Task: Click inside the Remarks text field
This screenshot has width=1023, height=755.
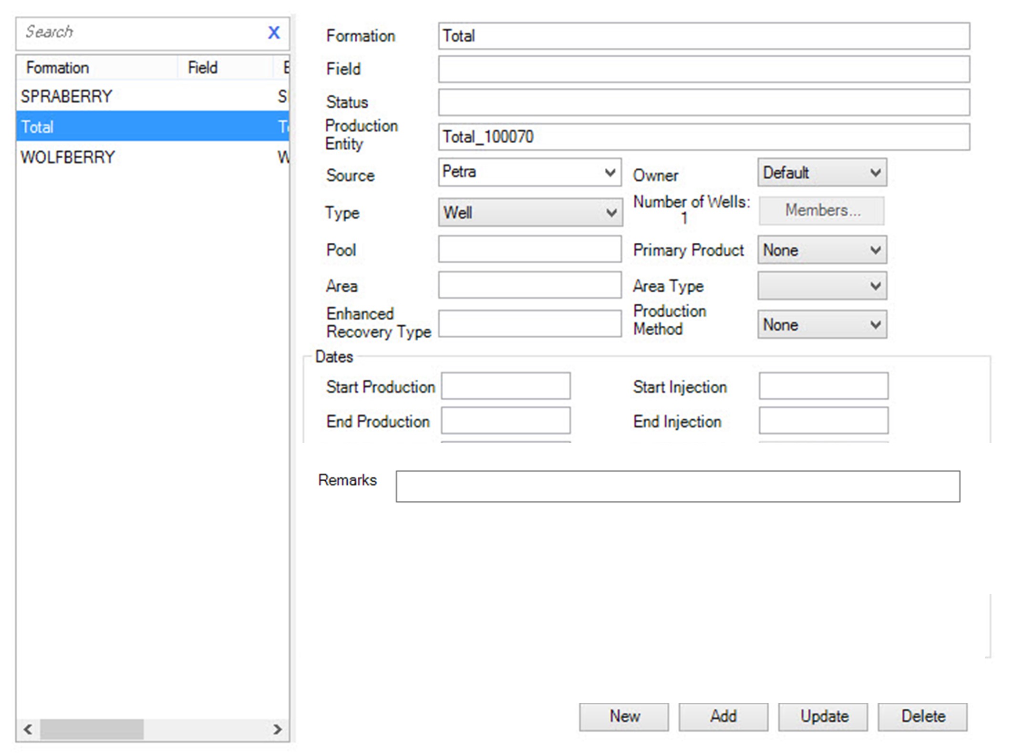Action: [677, 486]
